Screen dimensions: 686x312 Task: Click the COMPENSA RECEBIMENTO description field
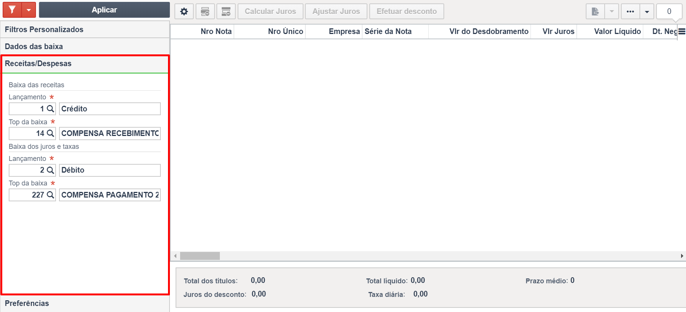click(110, 133)
